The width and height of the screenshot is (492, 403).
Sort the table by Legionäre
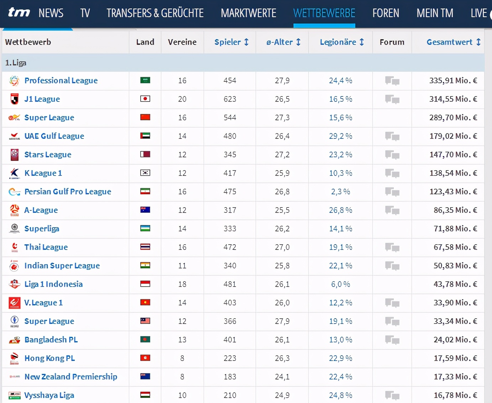[342, 42]
